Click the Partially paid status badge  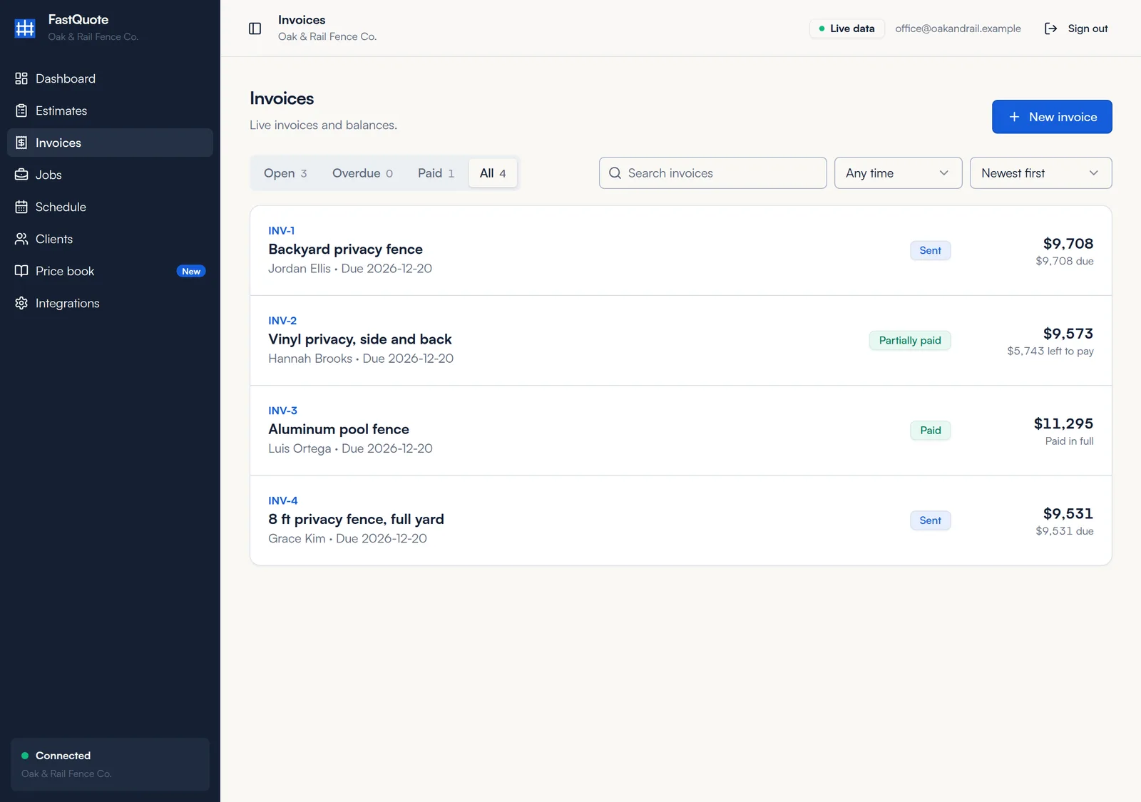910,340
